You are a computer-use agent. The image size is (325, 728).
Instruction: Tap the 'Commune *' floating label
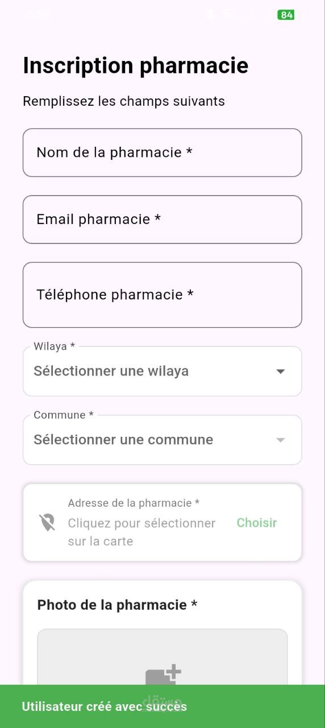click(x=64, y=415)
